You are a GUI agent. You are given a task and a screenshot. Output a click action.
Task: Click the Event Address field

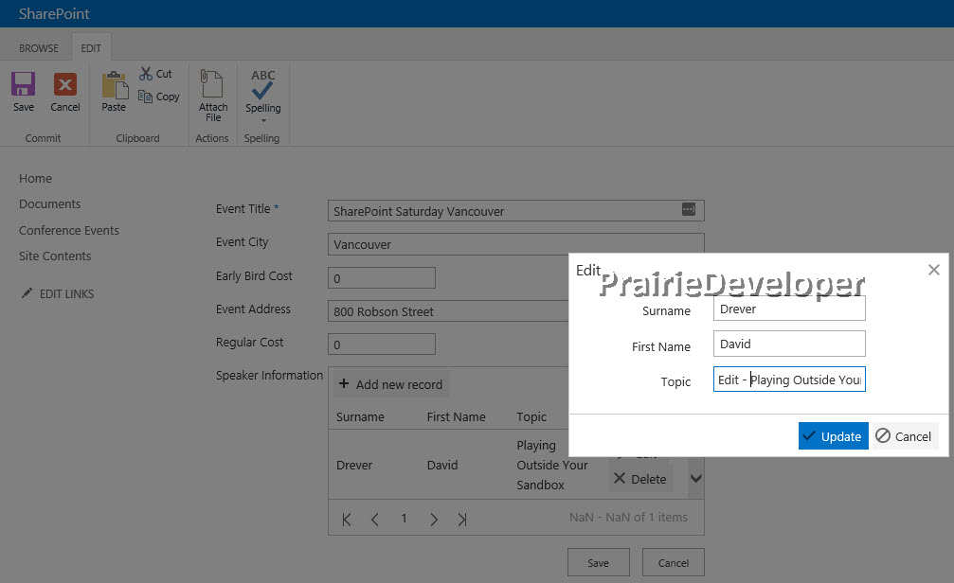[x=448, y=310]
